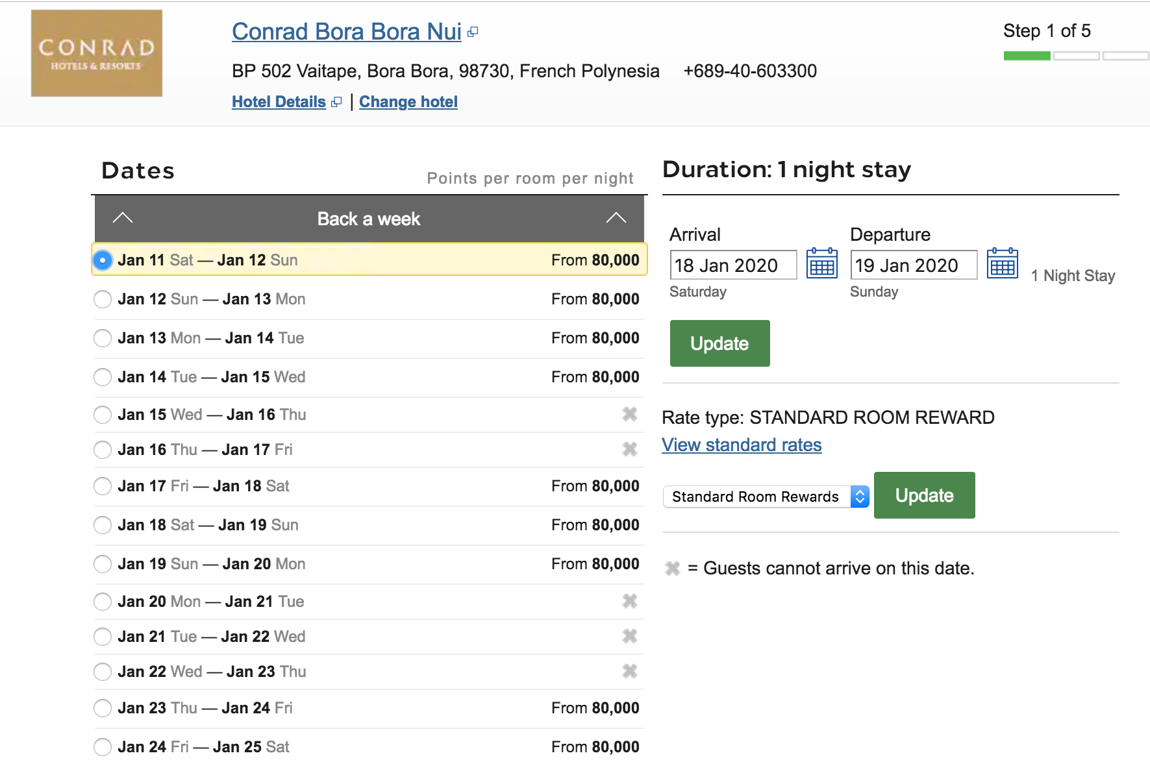The image size is (1150, 762).
Task: Go back a week in dates list
Action: 368,219
